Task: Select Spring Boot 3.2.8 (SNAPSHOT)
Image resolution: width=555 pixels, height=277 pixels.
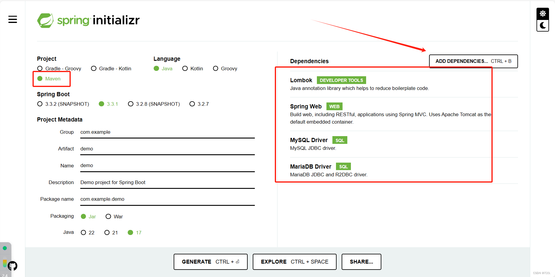Action: [x=154, y=104]
